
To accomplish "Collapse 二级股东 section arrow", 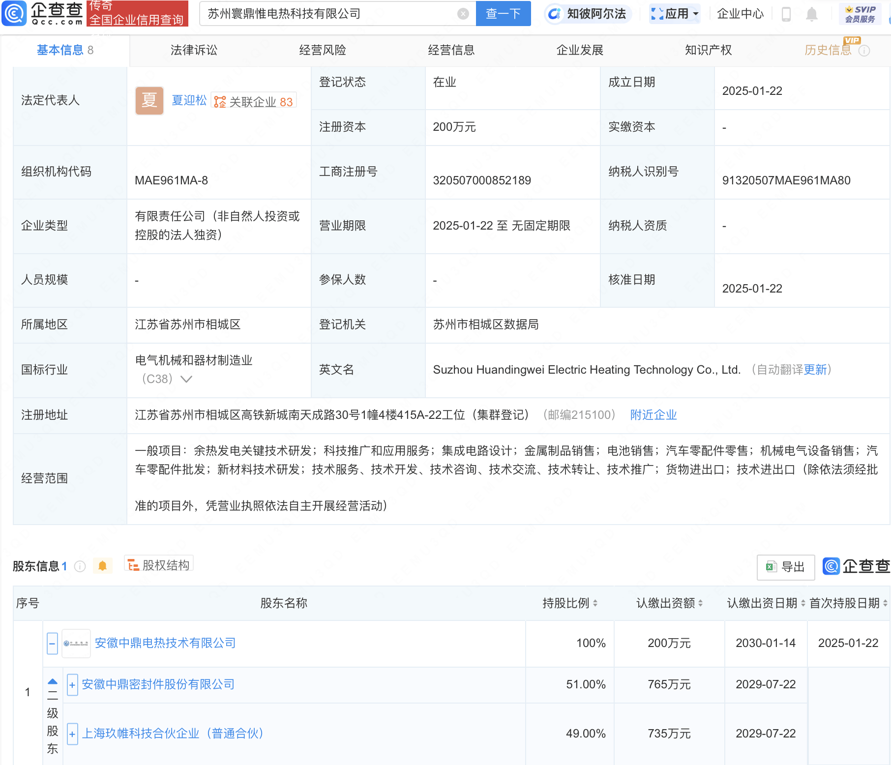I will [x=53, y=682].
